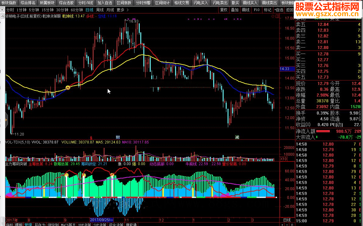The width and height of the screenshot is (363, 226).
Task: Select 资金决策 indicator template
Action: point(116,224)
